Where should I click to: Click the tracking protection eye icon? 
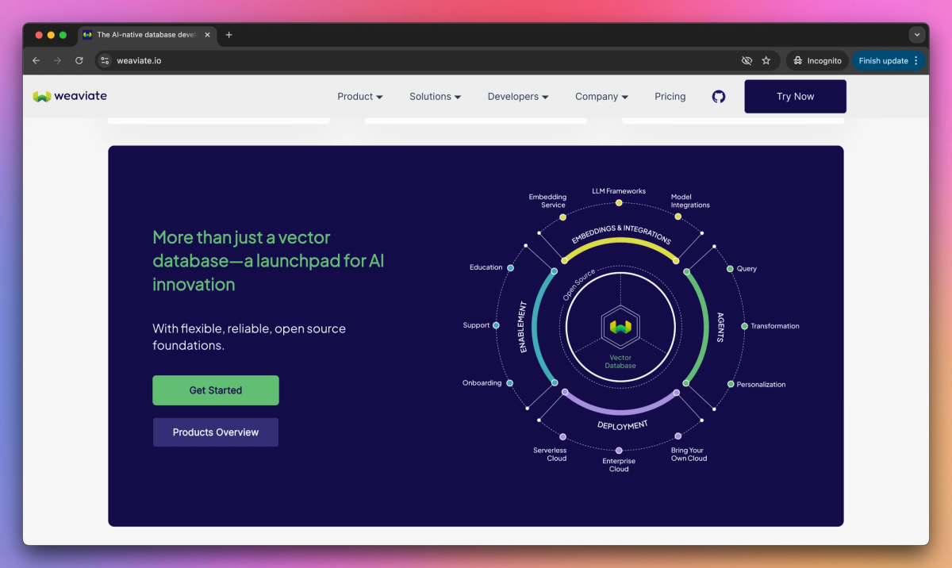tap(747, 60)
